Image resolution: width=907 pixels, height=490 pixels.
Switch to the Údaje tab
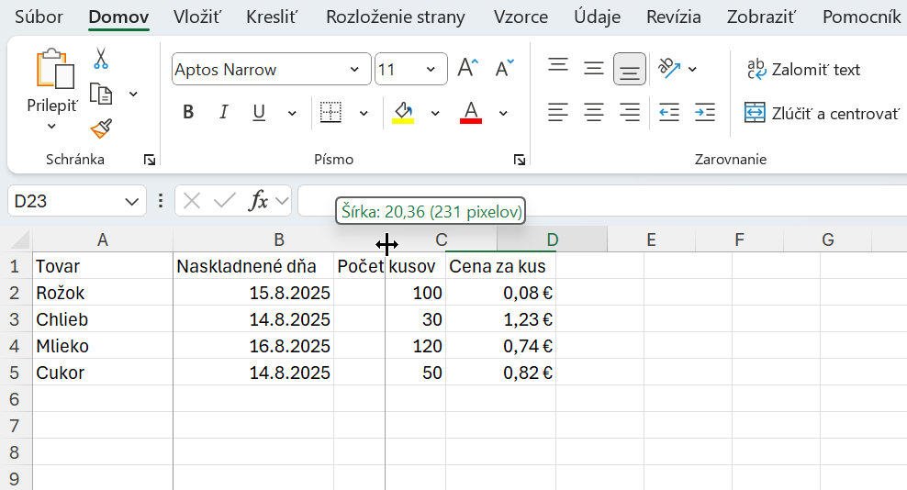coord(597,17)
